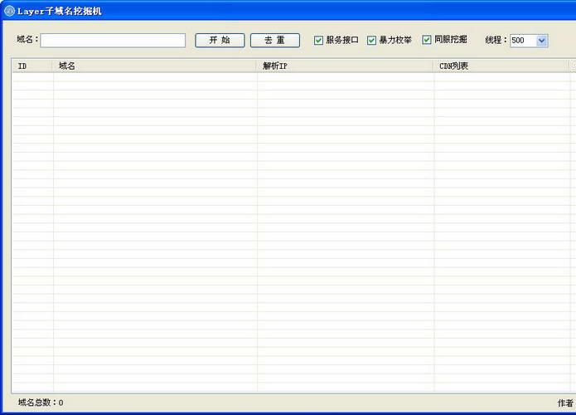Screen dimensions: 576x415
Task: Click the 500 thread value field
Action: 524,41
